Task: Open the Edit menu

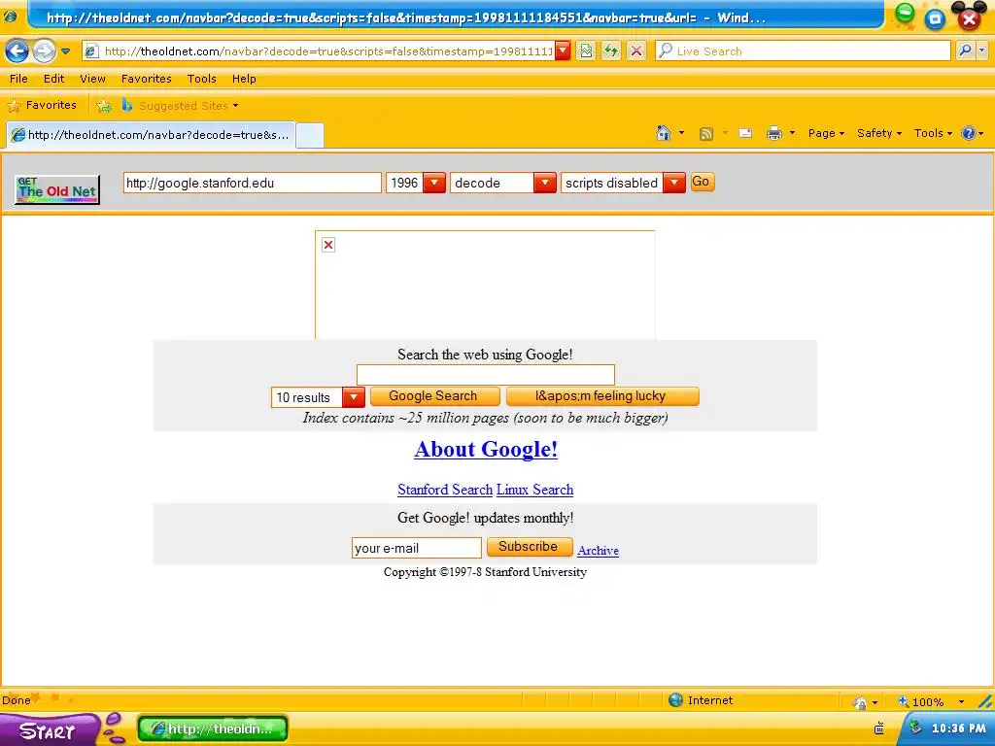Action: coord(54,79)
